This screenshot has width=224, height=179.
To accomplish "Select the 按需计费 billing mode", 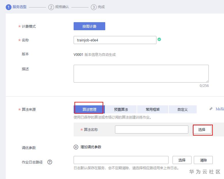I will coord(89,26).
